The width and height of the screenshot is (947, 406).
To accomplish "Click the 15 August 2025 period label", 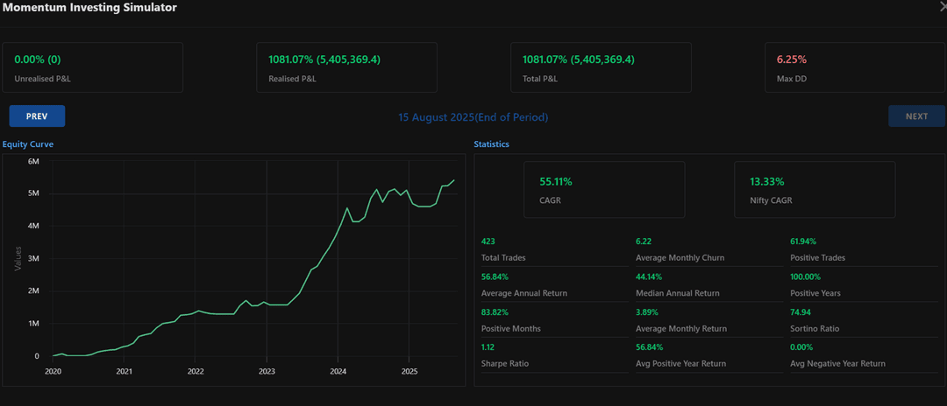I will click(x=473, y=117).
